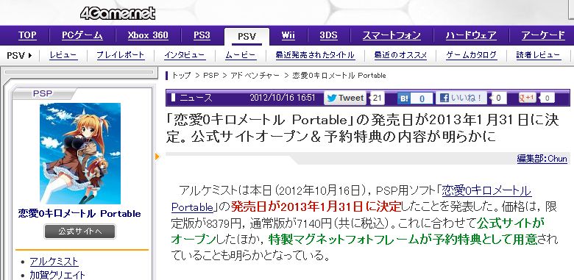
Task: Open the PS3 tab
Action: point(202,35)
